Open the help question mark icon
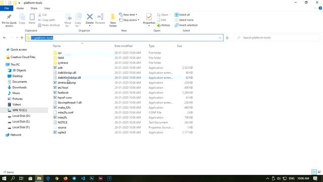This screenshot has width=323, height=182. pos(320,8)
